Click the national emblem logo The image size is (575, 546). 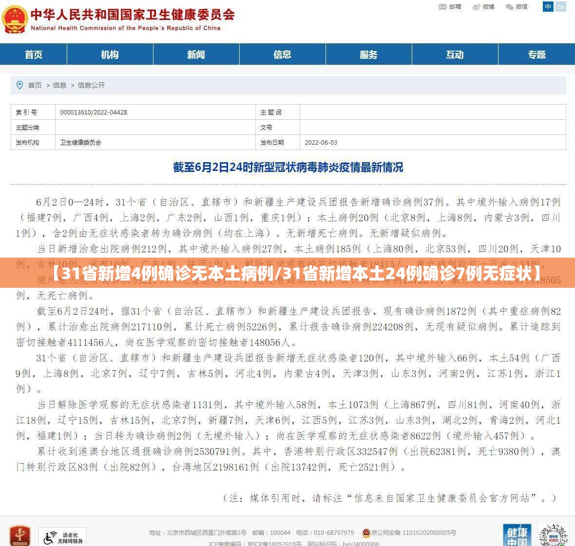click(x=15, y=19)
